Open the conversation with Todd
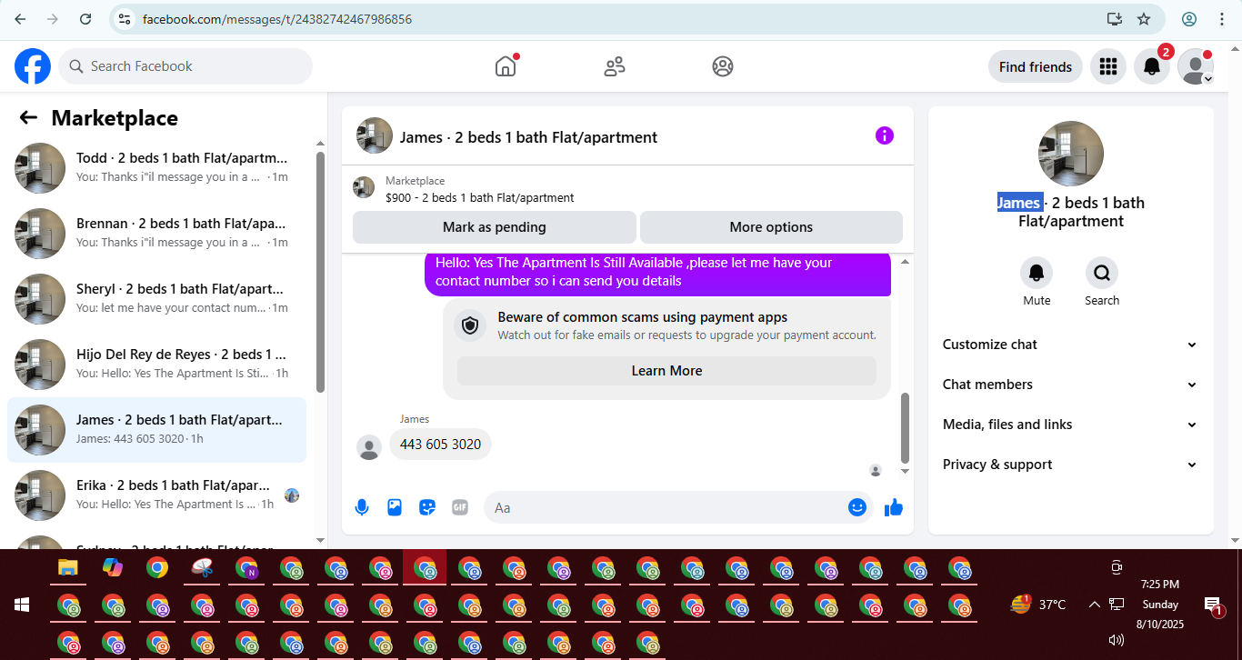Screen dimensions: 1242x660 click(156, 167)
